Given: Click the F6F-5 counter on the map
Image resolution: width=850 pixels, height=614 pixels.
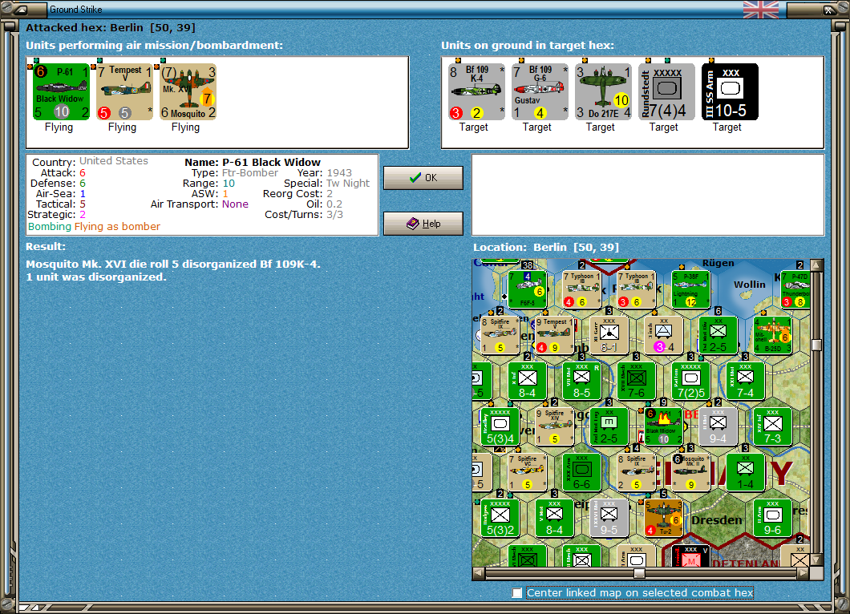Looking at the screenshot, I should (x=528, y=289).
